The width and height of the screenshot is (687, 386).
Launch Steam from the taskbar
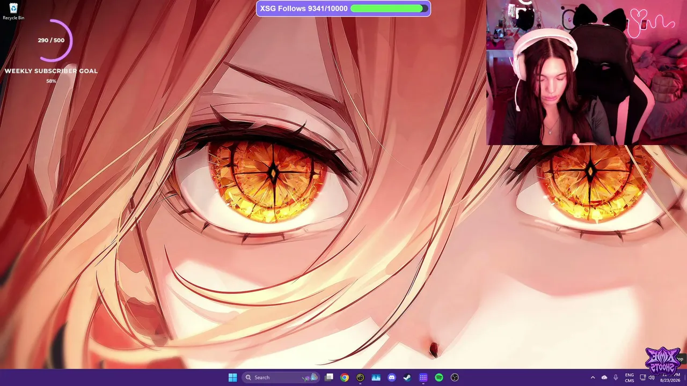407,377
